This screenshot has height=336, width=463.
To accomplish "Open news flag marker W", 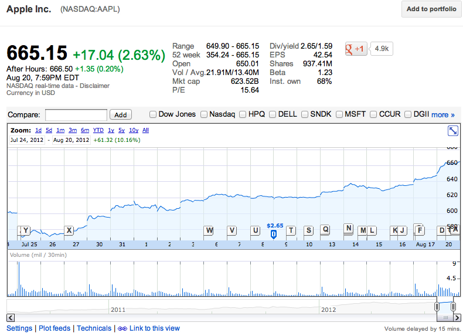I will point(209,230).
